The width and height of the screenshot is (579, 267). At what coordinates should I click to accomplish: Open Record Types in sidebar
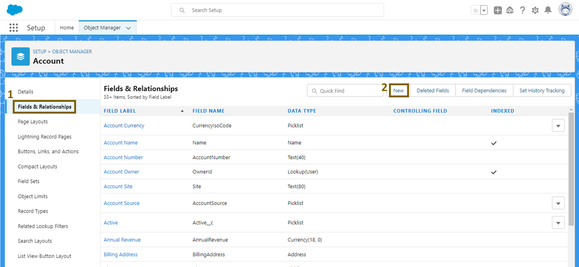click(33, 211)
